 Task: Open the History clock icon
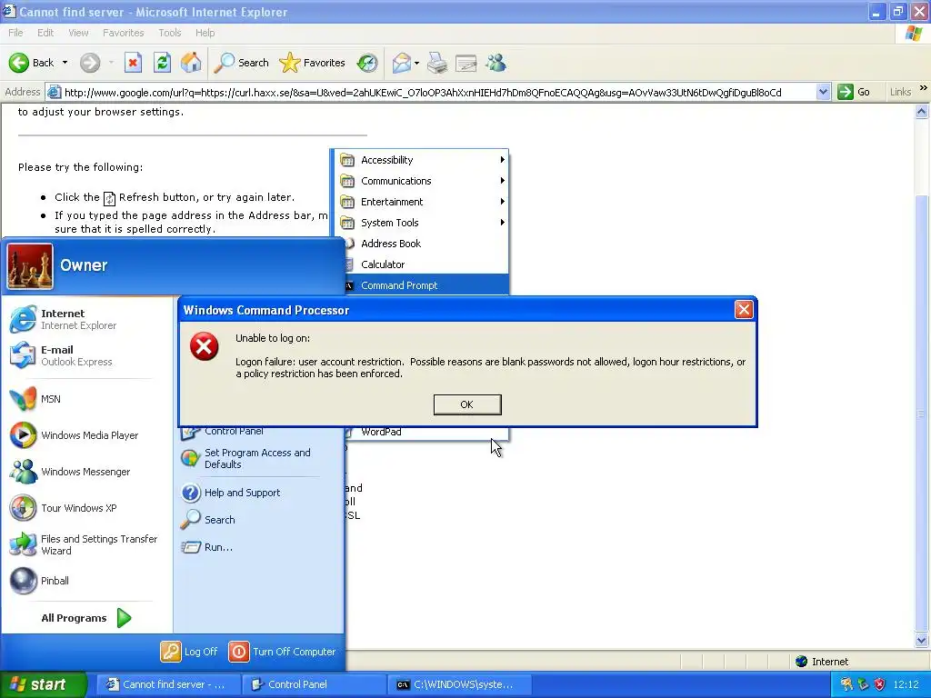coord(367,63)
